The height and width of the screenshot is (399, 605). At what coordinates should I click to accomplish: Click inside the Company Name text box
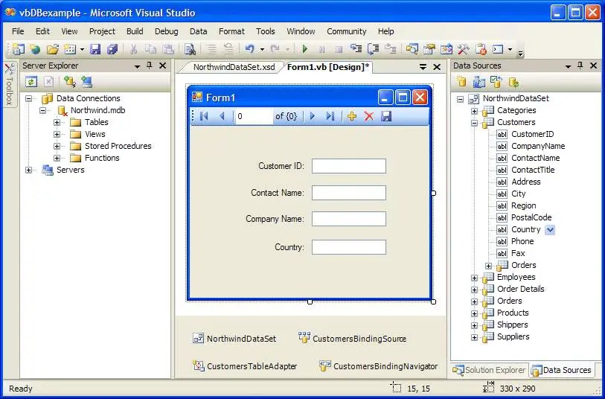click(349, 219)
